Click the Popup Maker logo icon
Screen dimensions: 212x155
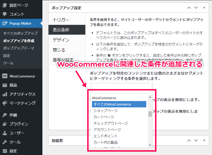pyautogui.click(x=5, y=23)
